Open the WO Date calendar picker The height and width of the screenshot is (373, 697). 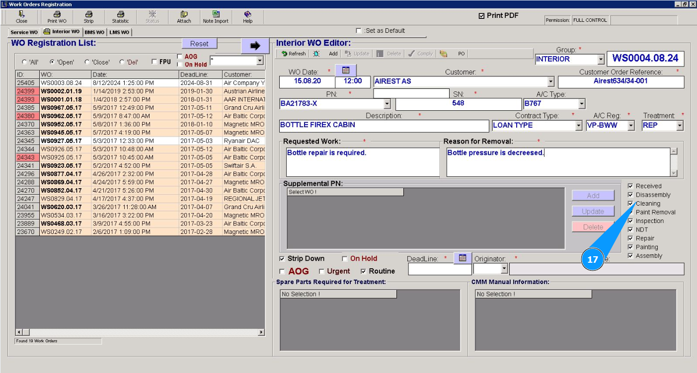[346, 70]
